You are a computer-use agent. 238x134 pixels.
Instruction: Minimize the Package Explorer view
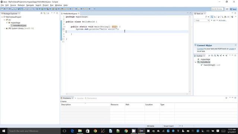[x=54, y=13]
